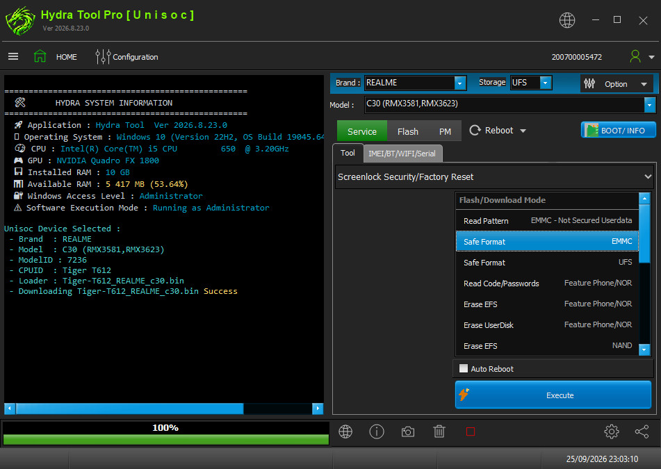Click the Configuration label
Image resolution: width=661 pixels, height=469 pixels.
pyautogui.click(x=136, y=57)
